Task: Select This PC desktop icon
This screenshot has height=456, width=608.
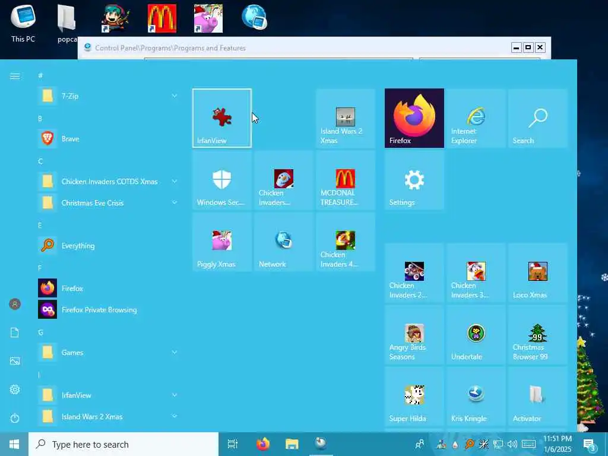Action: 23,23
